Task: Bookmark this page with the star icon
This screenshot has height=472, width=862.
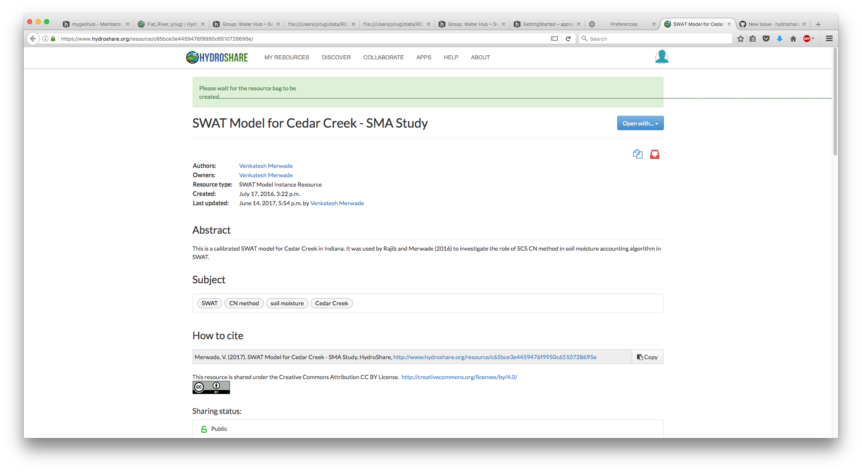Action: click(740, 39)
